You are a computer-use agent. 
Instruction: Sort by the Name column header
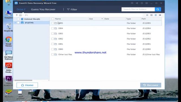(x=58, y=19)
